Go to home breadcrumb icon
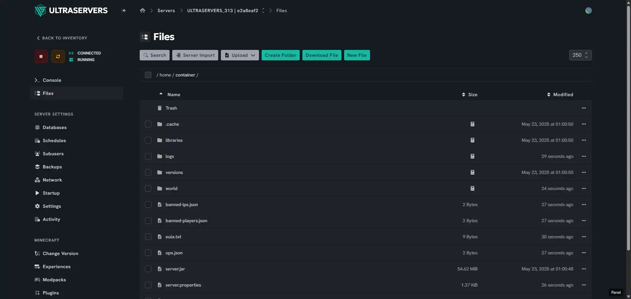This screenshot has width=631, height=299. coord(142,11)
